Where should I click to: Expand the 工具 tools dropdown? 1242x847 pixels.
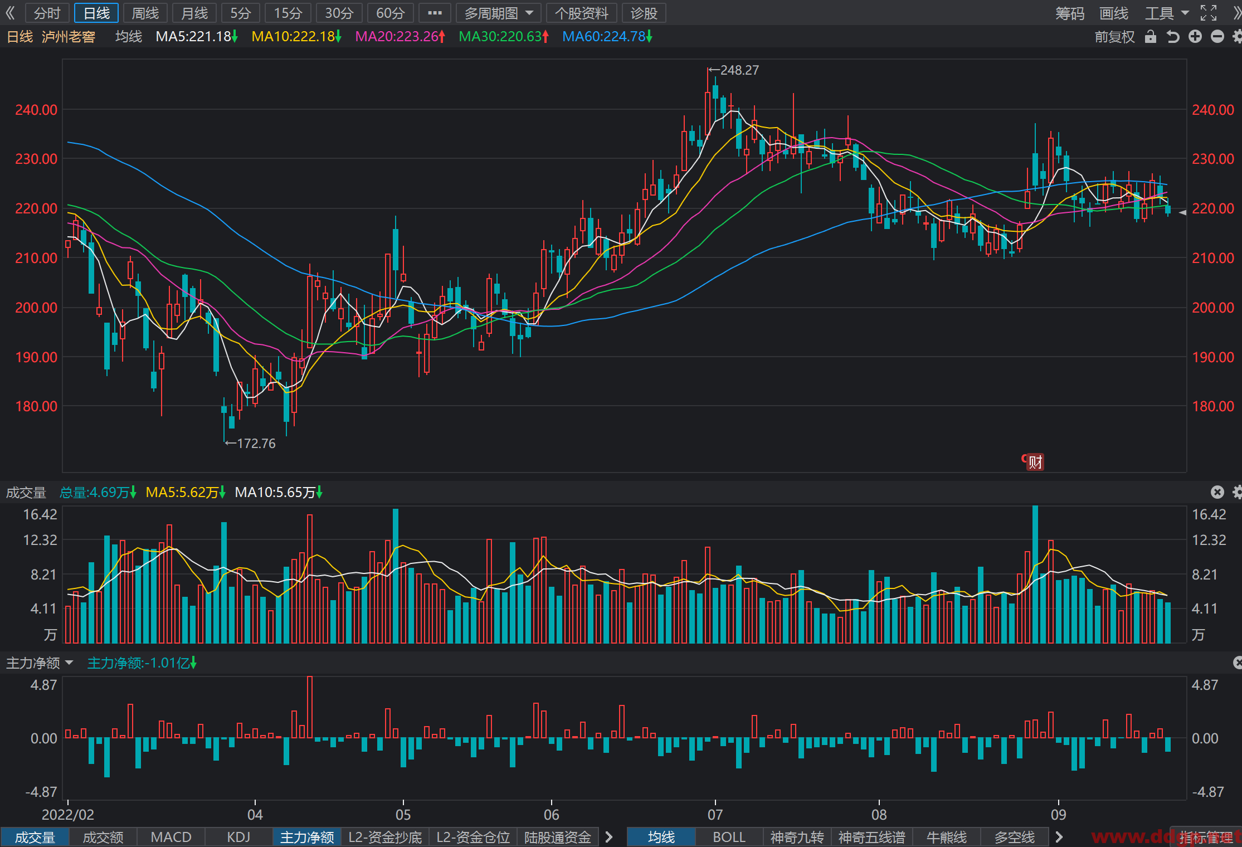coord(1167,13)
